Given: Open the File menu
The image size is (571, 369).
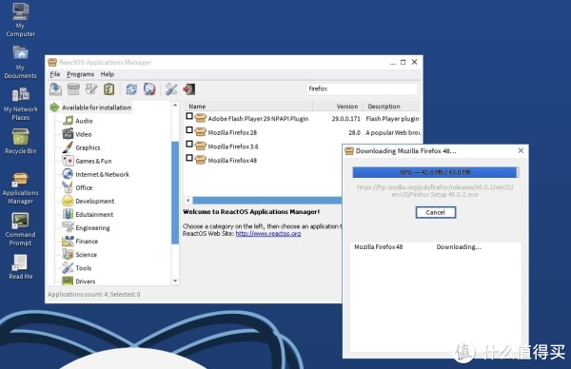Looking at the screenshot, I should 55,74.
